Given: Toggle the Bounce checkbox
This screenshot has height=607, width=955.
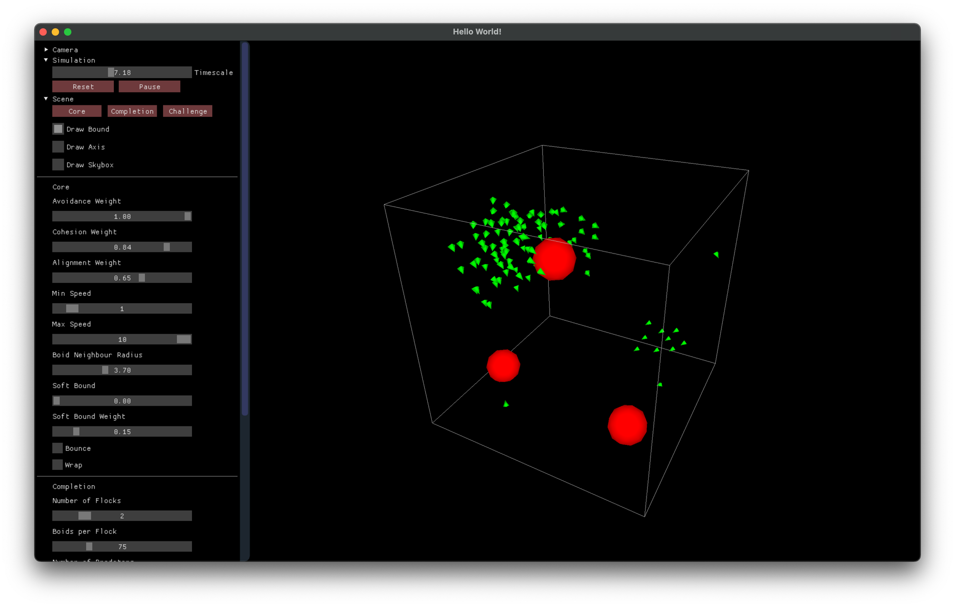Looking at the screenshot, I should pyautogui.click(x=58, y=448).
